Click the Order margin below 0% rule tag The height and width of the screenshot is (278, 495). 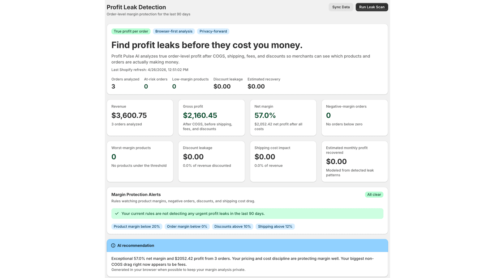point(187,226)
